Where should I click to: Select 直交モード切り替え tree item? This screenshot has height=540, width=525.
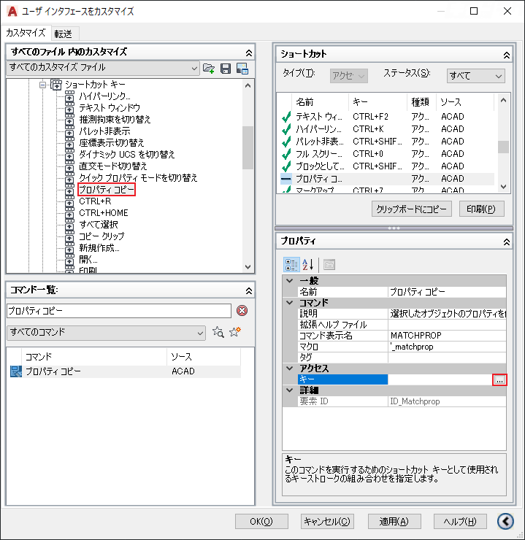point(113,166)
